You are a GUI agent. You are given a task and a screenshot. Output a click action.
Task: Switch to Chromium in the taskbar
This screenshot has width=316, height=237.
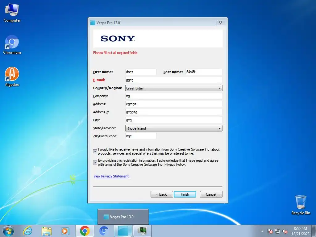(104, 231)
